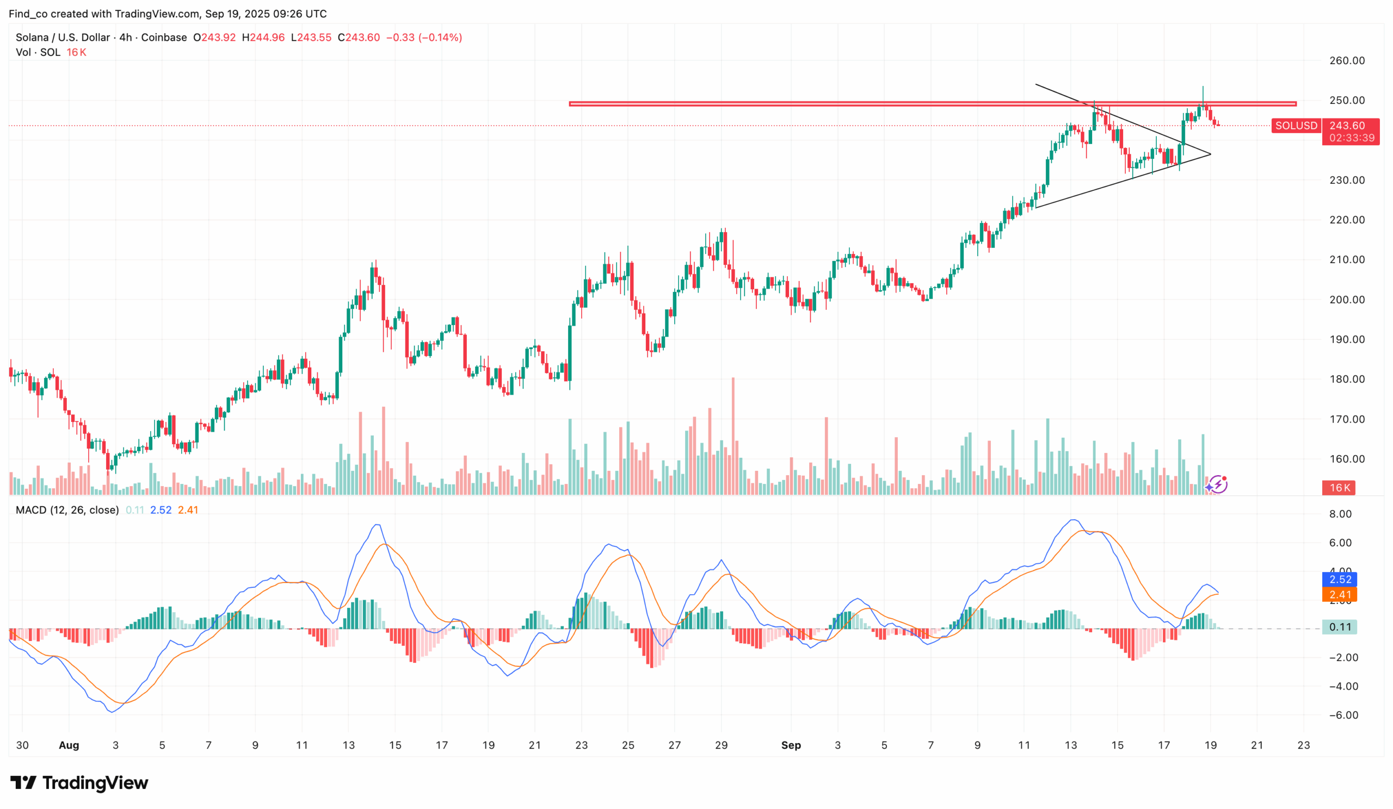Image resolution: width=1393 pixels, height=809 pixels.
Task: Open the 4h timeframe selector
Action: pyautogui.click(x=127, y=37)
